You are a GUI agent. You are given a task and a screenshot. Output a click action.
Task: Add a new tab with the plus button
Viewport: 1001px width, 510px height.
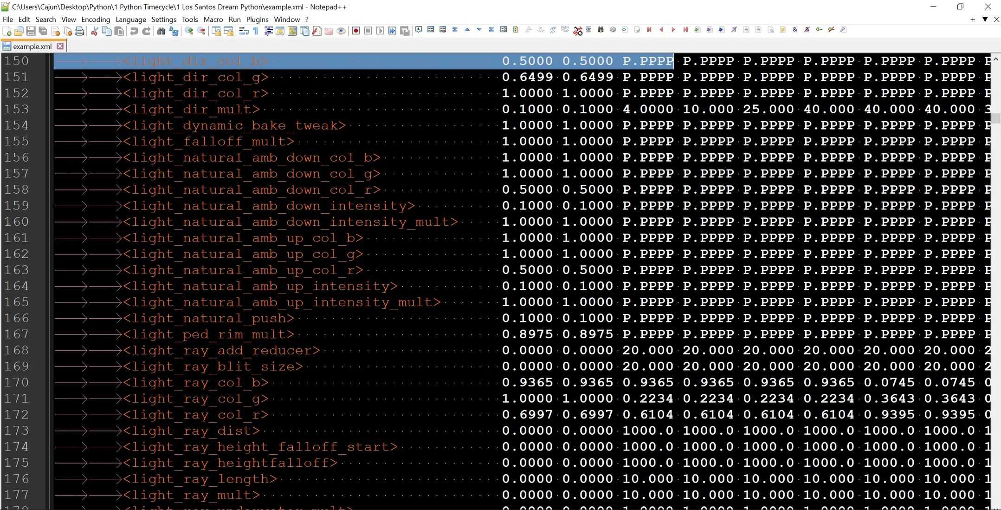[972, 19]
